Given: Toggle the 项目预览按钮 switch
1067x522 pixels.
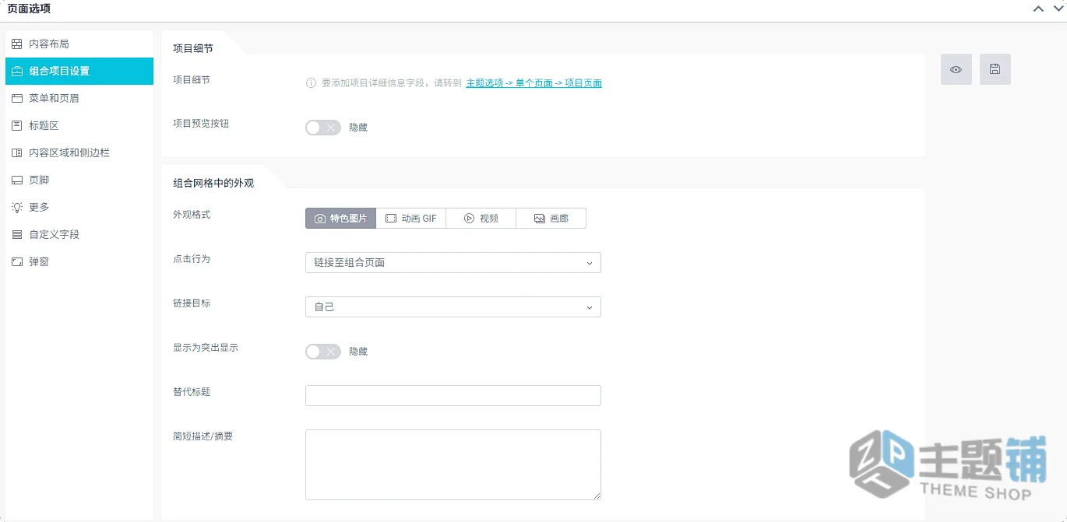Looking at the screenshot, I should tap(323, 128).
